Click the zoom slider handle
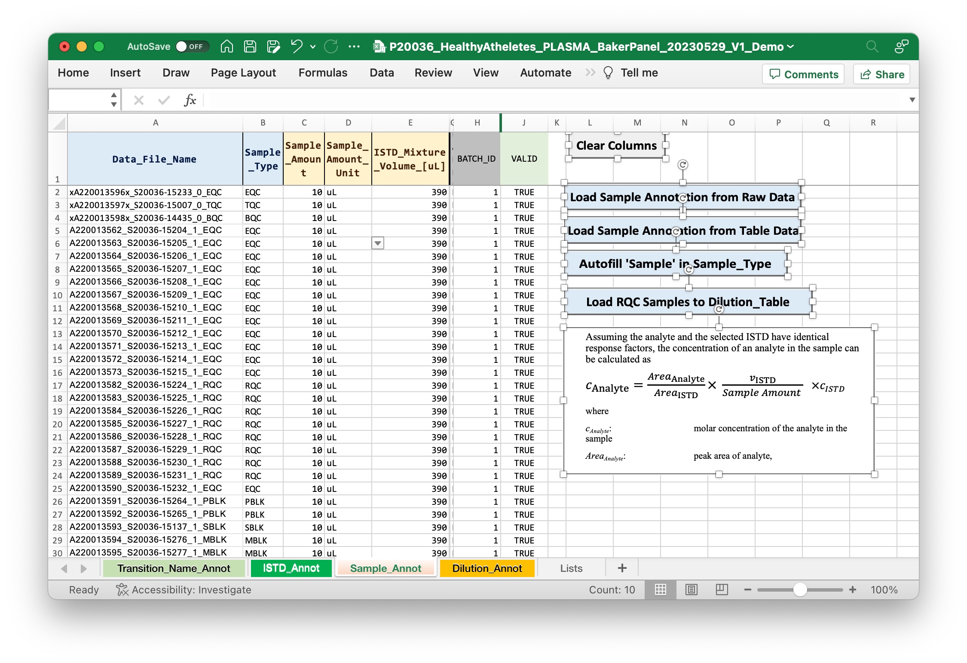Screen dimensions: 967x663 (x=800, y=589)
